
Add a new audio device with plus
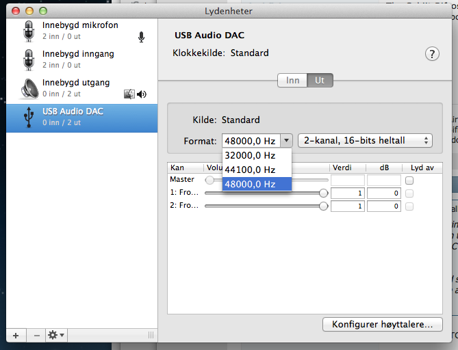tap(16, 335)
